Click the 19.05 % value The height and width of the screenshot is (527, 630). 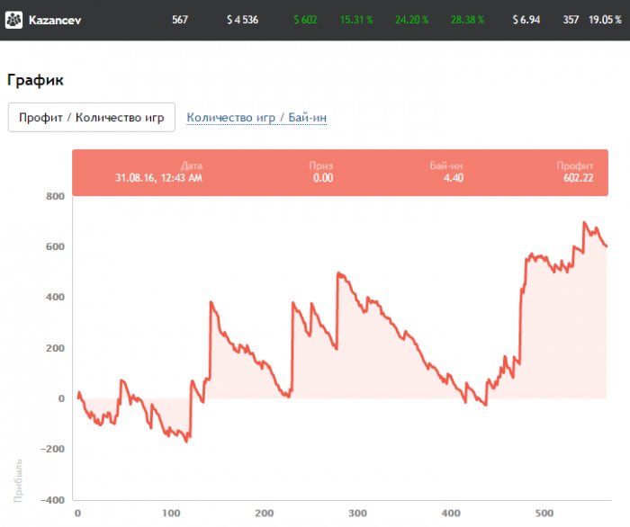[605, 20]
